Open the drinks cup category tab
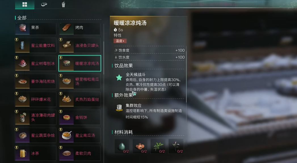The image size is (297, 163). pyautogui.click(x=64, y=4)
